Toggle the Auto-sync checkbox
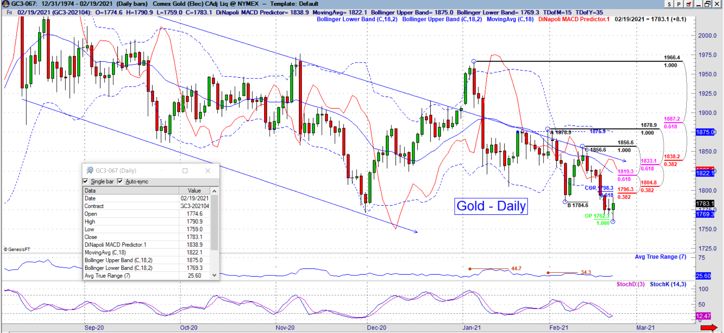The width and height of the screenshot is (724, 333). click(120, 181)
